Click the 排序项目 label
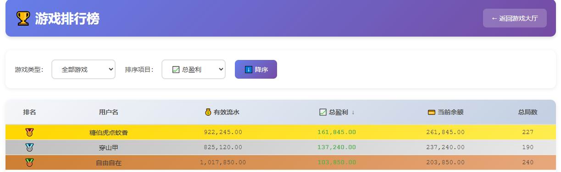This screenshot has height=172, width=561. (139, 70)
